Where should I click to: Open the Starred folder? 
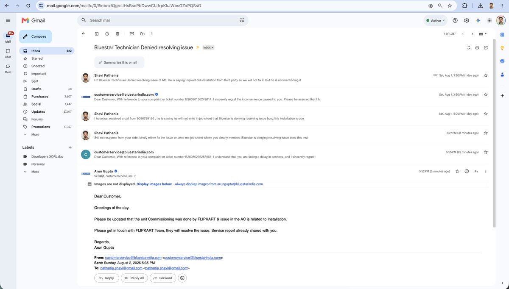tap(37, 58)
